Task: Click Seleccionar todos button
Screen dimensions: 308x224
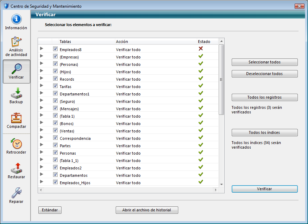Action: [265, 62]
